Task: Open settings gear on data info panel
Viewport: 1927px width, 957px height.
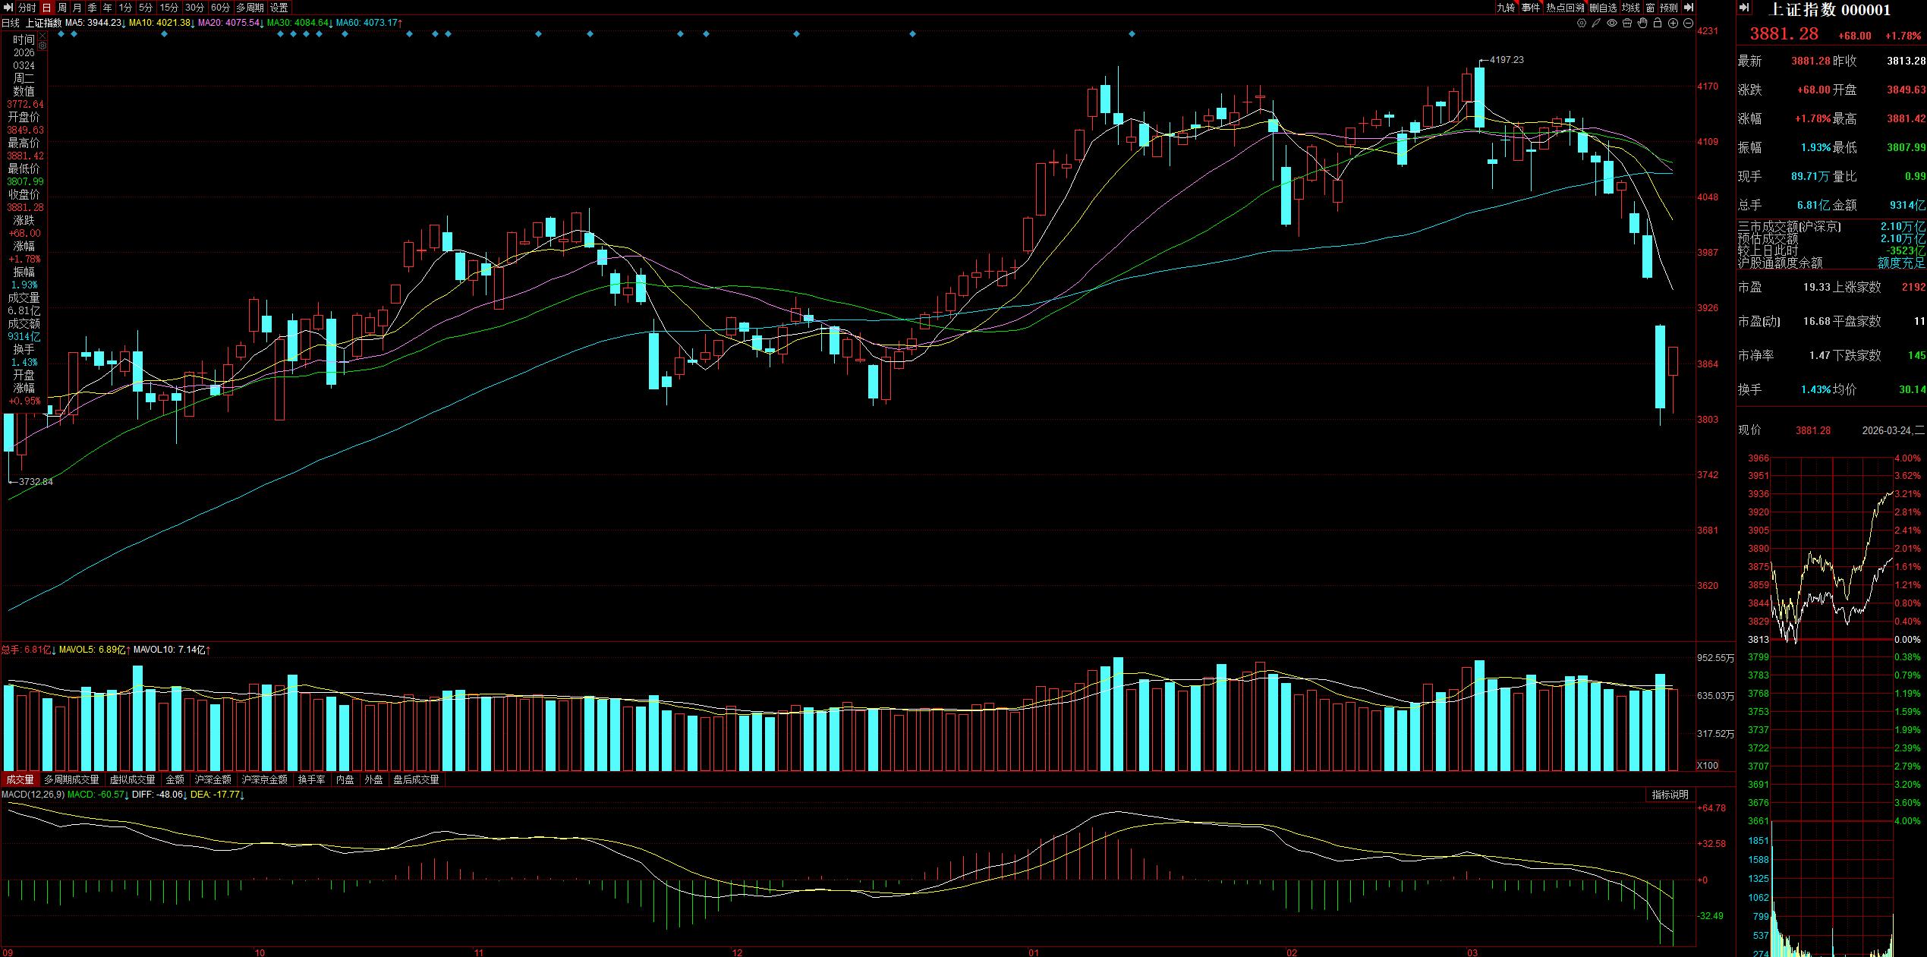Action: coord(42,46)
